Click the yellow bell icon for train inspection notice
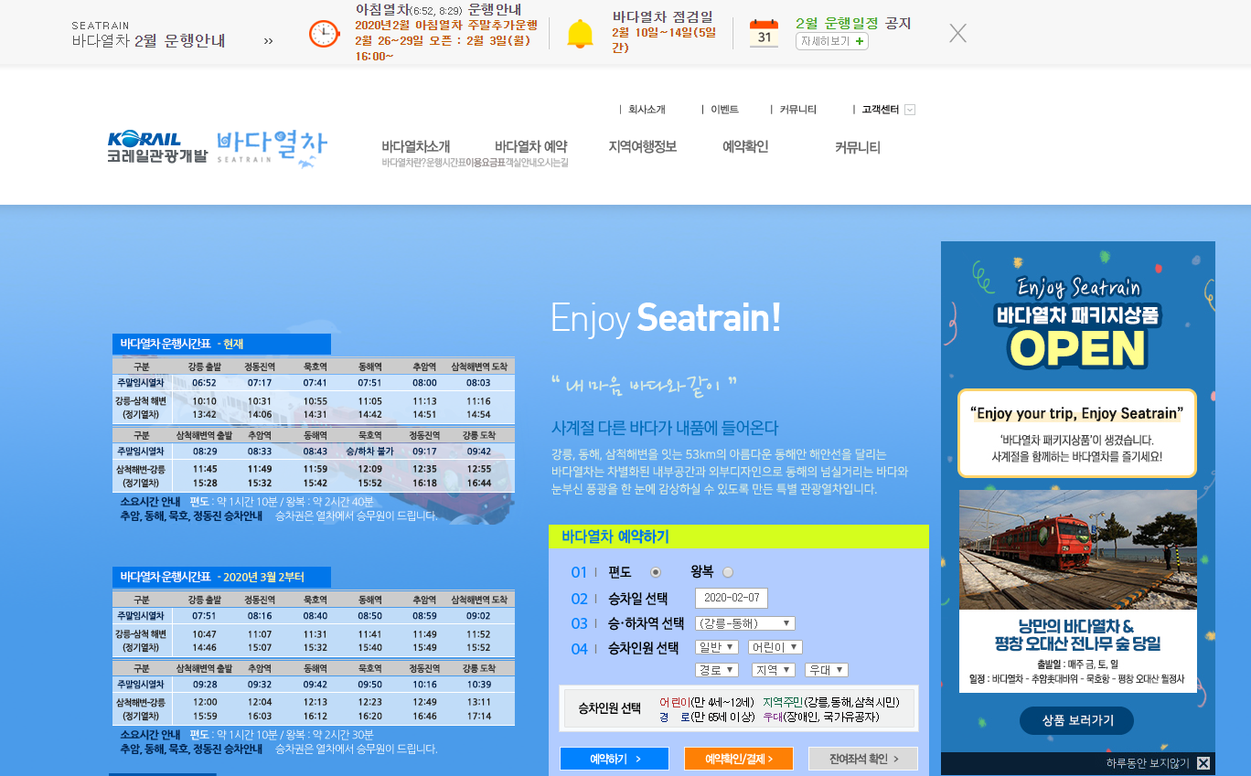This screenshot has height=776, width=1251. [580, 34]
